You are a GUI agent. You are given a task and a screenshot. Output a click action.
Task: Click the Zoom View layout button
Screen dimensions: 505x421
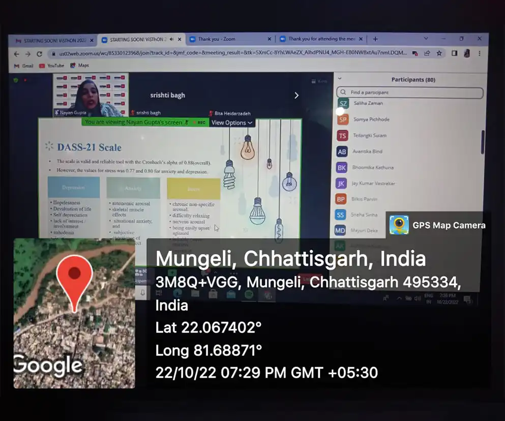coord(319,81)
